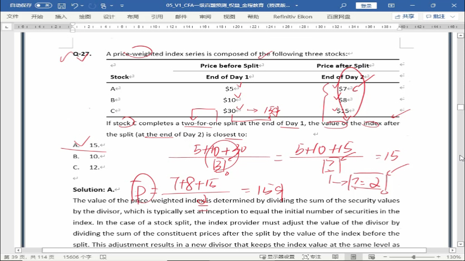Open the document title dropdown arrow
Screen dimensions: 465x261
[x=297, y=6]
